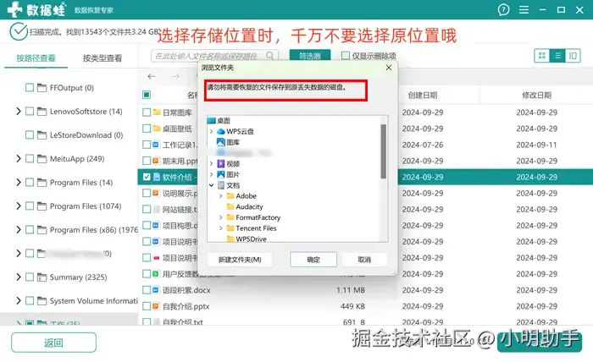Viewport: 593px width, 362px height.
Task: Collapse 文档 in folder dialog
Action: 212,185
